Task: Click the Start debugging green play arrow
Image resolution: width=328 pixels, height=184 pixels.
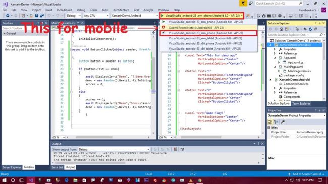Action: coord(162,16)
